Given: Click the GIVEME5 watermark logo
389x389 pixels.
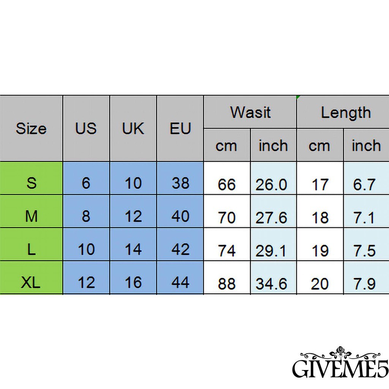Looking at the screenshot, I should (339, 368).
